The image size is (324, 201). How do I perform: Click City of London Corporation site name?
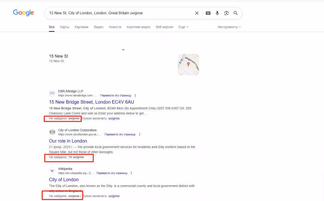pyautogui.click(x=77, y=130)
